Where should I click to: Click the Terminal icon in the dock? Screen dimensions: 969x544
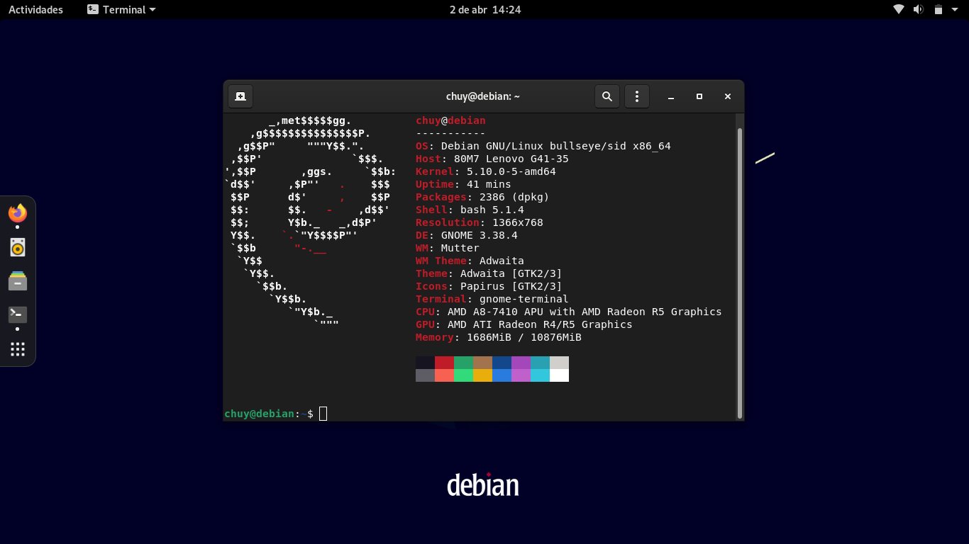click(x=18, y=314)
